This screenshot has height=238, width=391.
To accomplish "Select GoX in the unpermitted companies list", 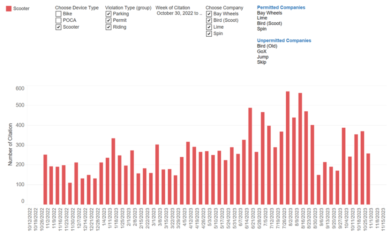I will (x=262, y=51).
